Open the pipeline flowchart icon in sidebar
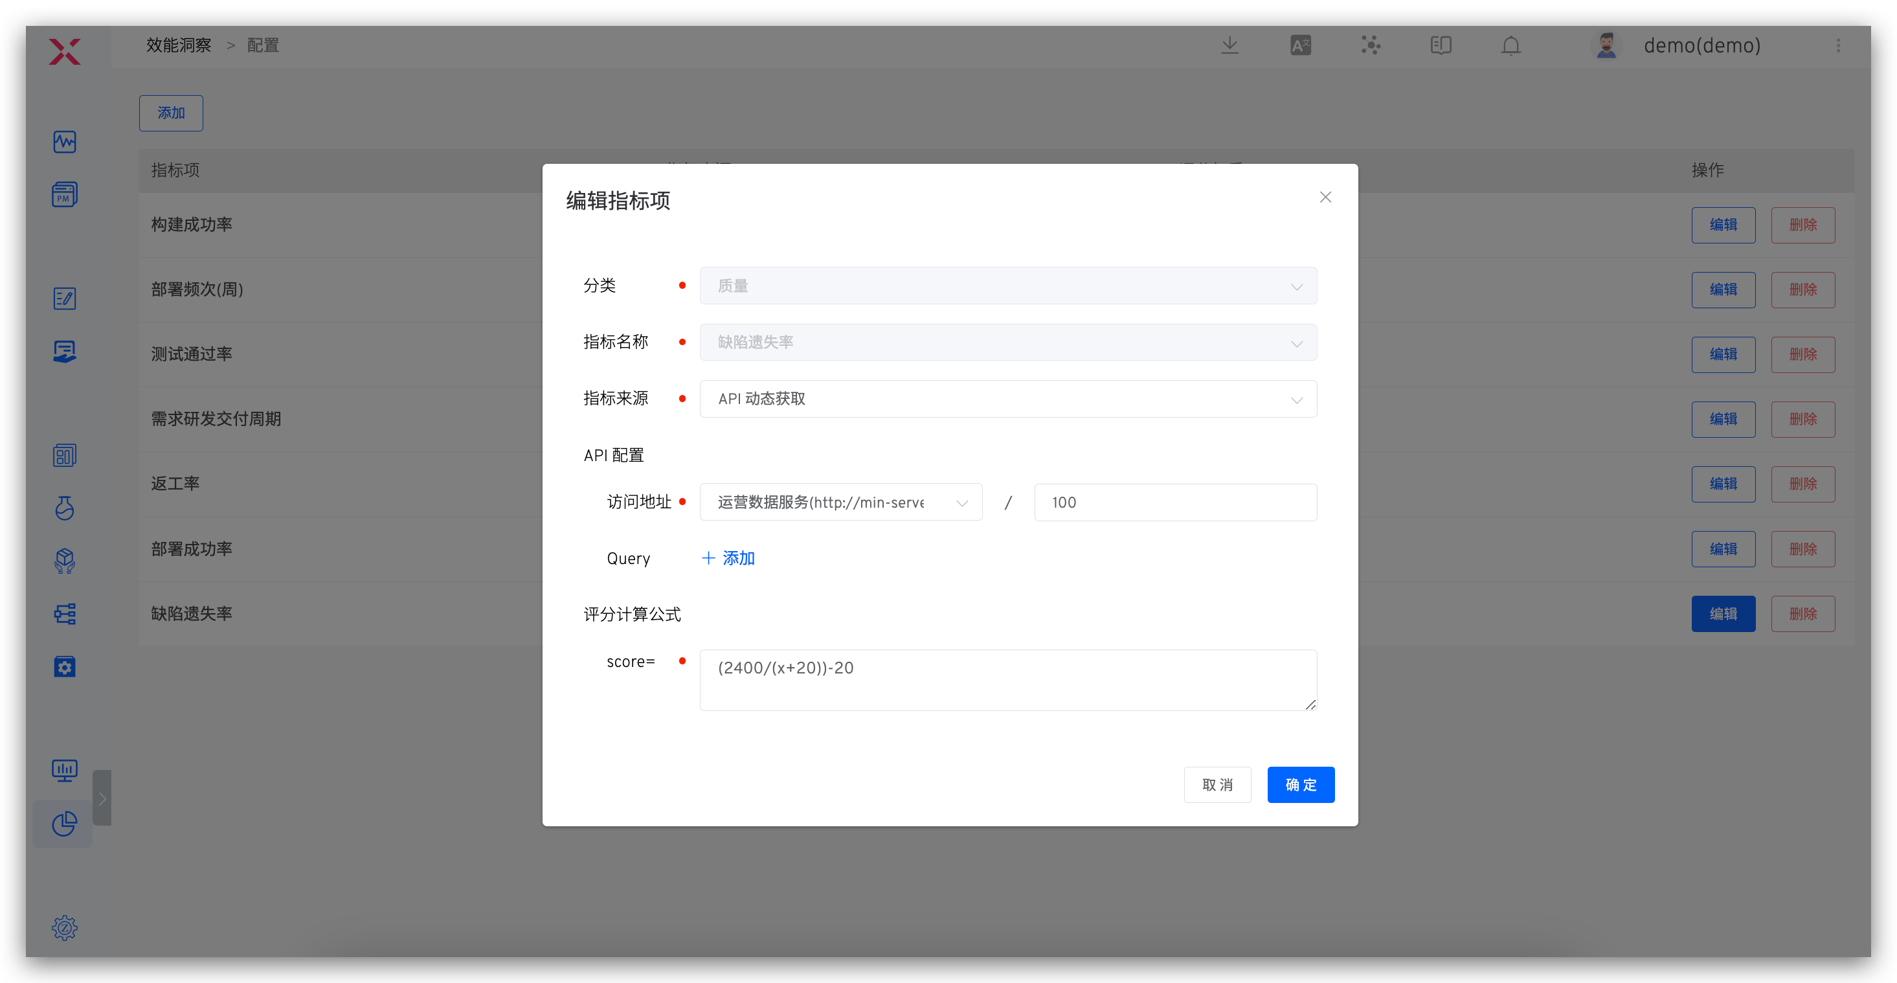The image size is (1897, 983). click(x=65, y=613)
